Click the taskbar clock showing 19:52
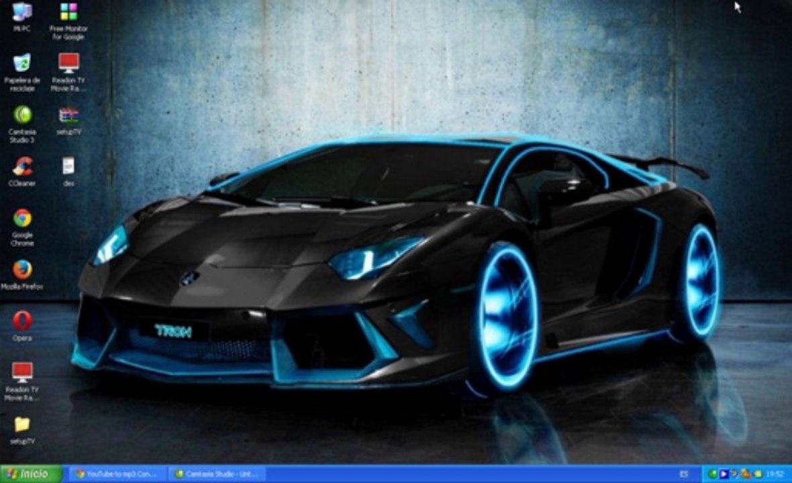 pos(775,474)
